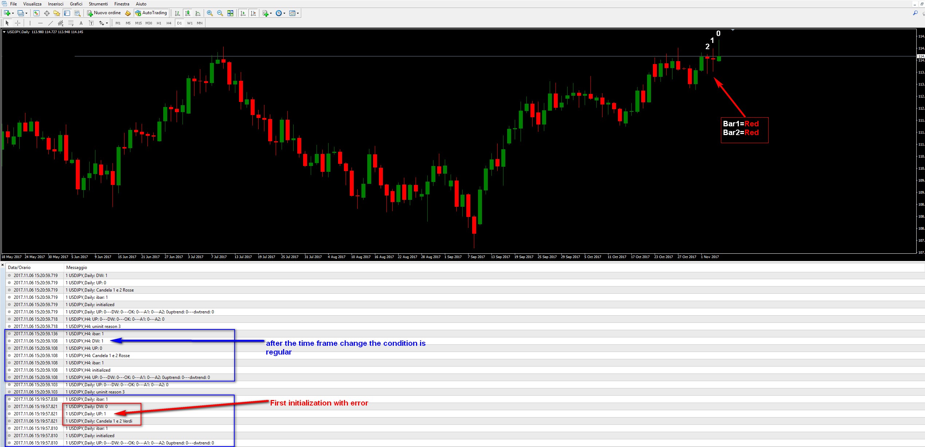Open the File menu
The width and height of the screenshot is (925, 447).
point(13,4)
